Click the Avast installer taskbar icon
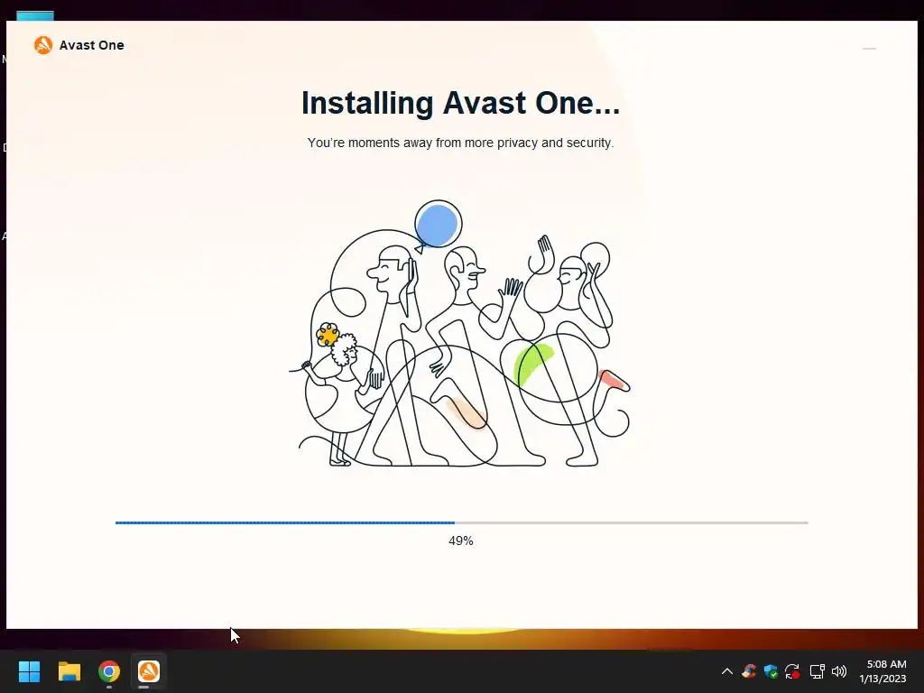This screenshot has width=924, height=693. coord(149,671)
